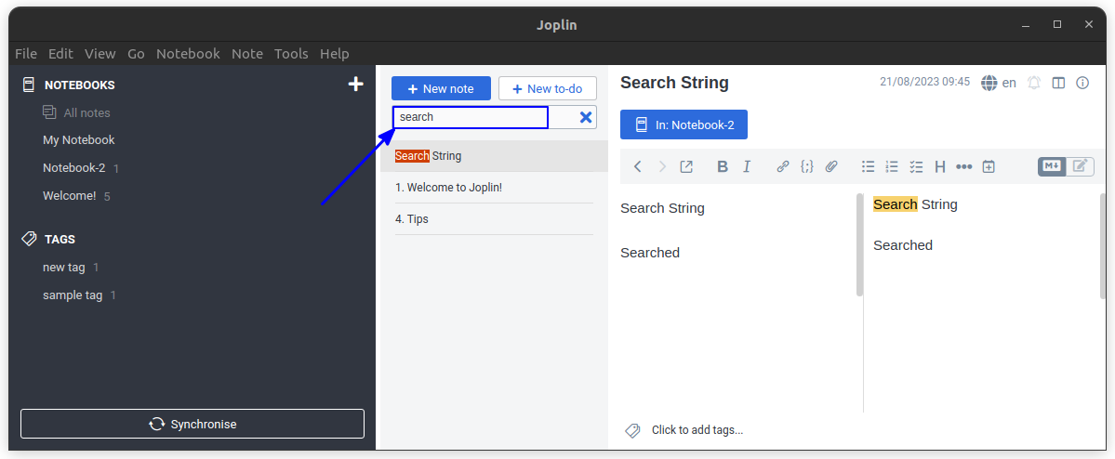Click the note title Search String
Screen dimensions: 1115x459
674,83
